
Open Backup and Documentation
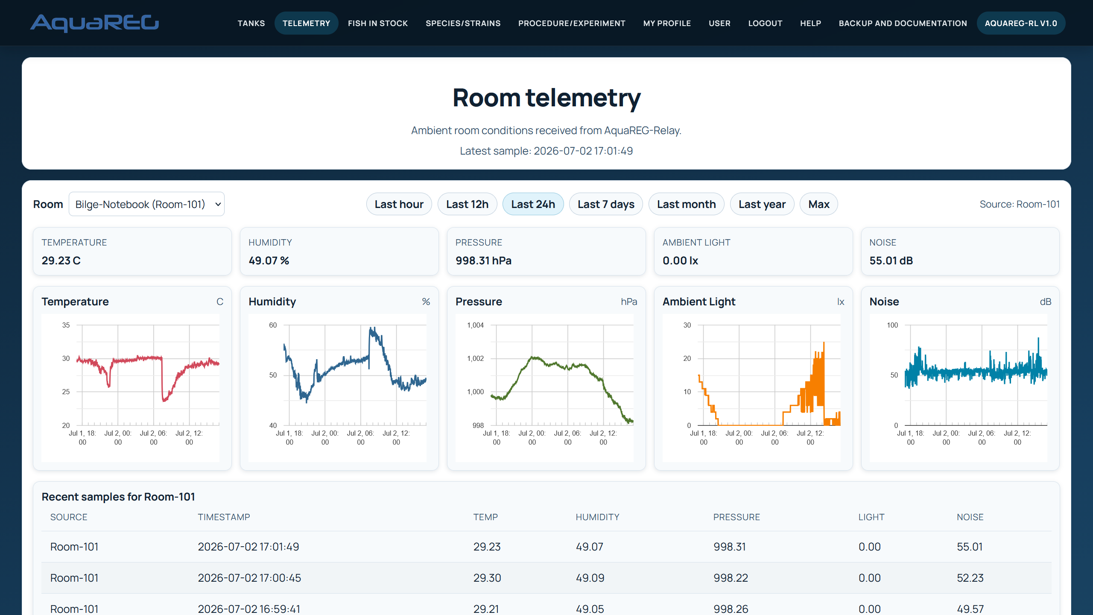click(x=903, y=23)
